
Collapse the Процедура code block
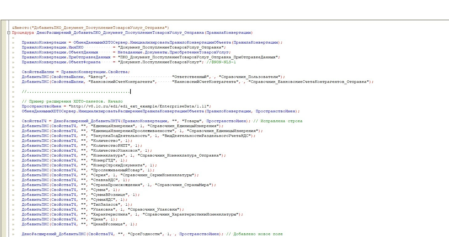tap(9, 33)
